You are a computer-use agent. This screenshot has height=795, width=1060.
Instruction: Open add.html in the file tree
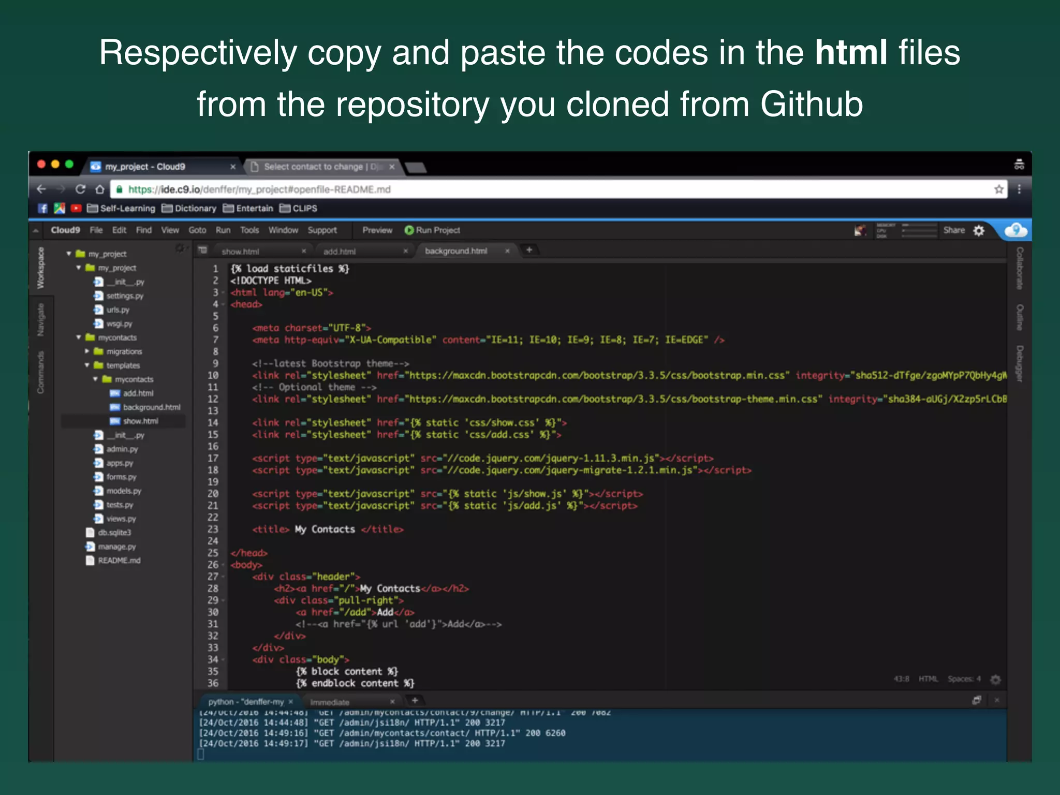tap(138, 393)
